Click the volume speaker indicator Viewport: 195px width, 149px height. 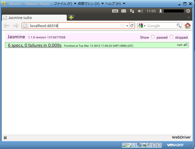click(140, 11)
